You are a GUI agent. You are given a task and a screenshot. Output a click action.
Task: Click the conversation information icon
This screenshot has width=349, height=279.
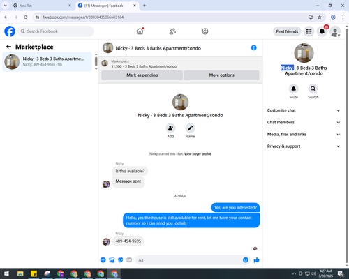tap(254, 47)
